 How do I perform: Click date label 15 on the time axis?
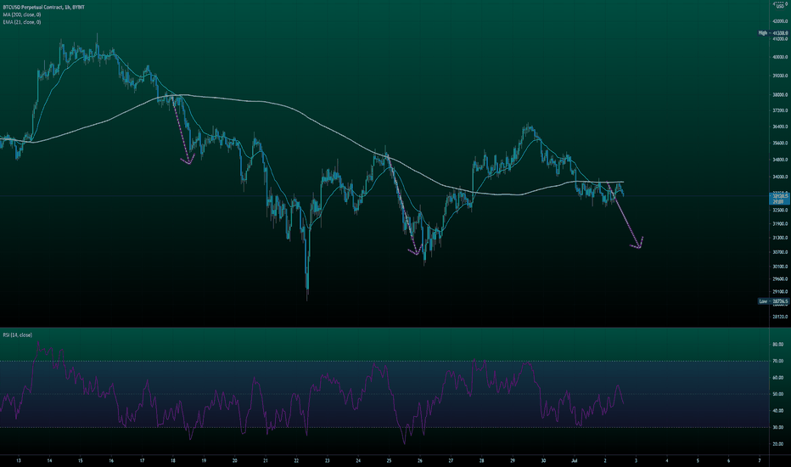pyautogui.click(x=81, y=460)
